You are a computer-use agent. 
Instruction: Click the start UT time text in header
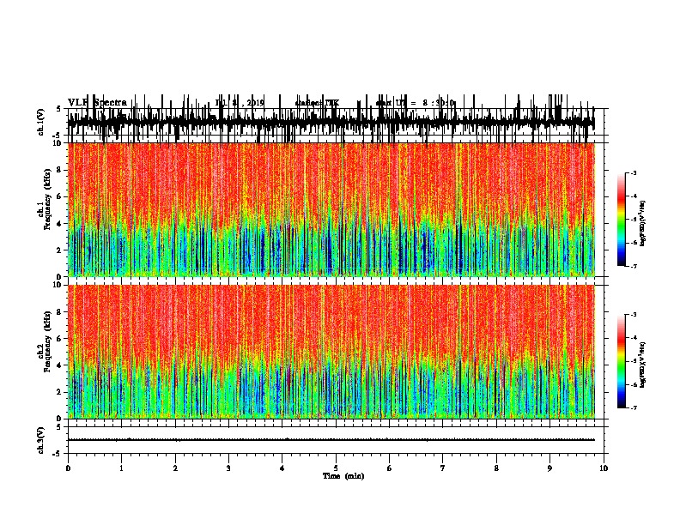[x=415, y=103]
